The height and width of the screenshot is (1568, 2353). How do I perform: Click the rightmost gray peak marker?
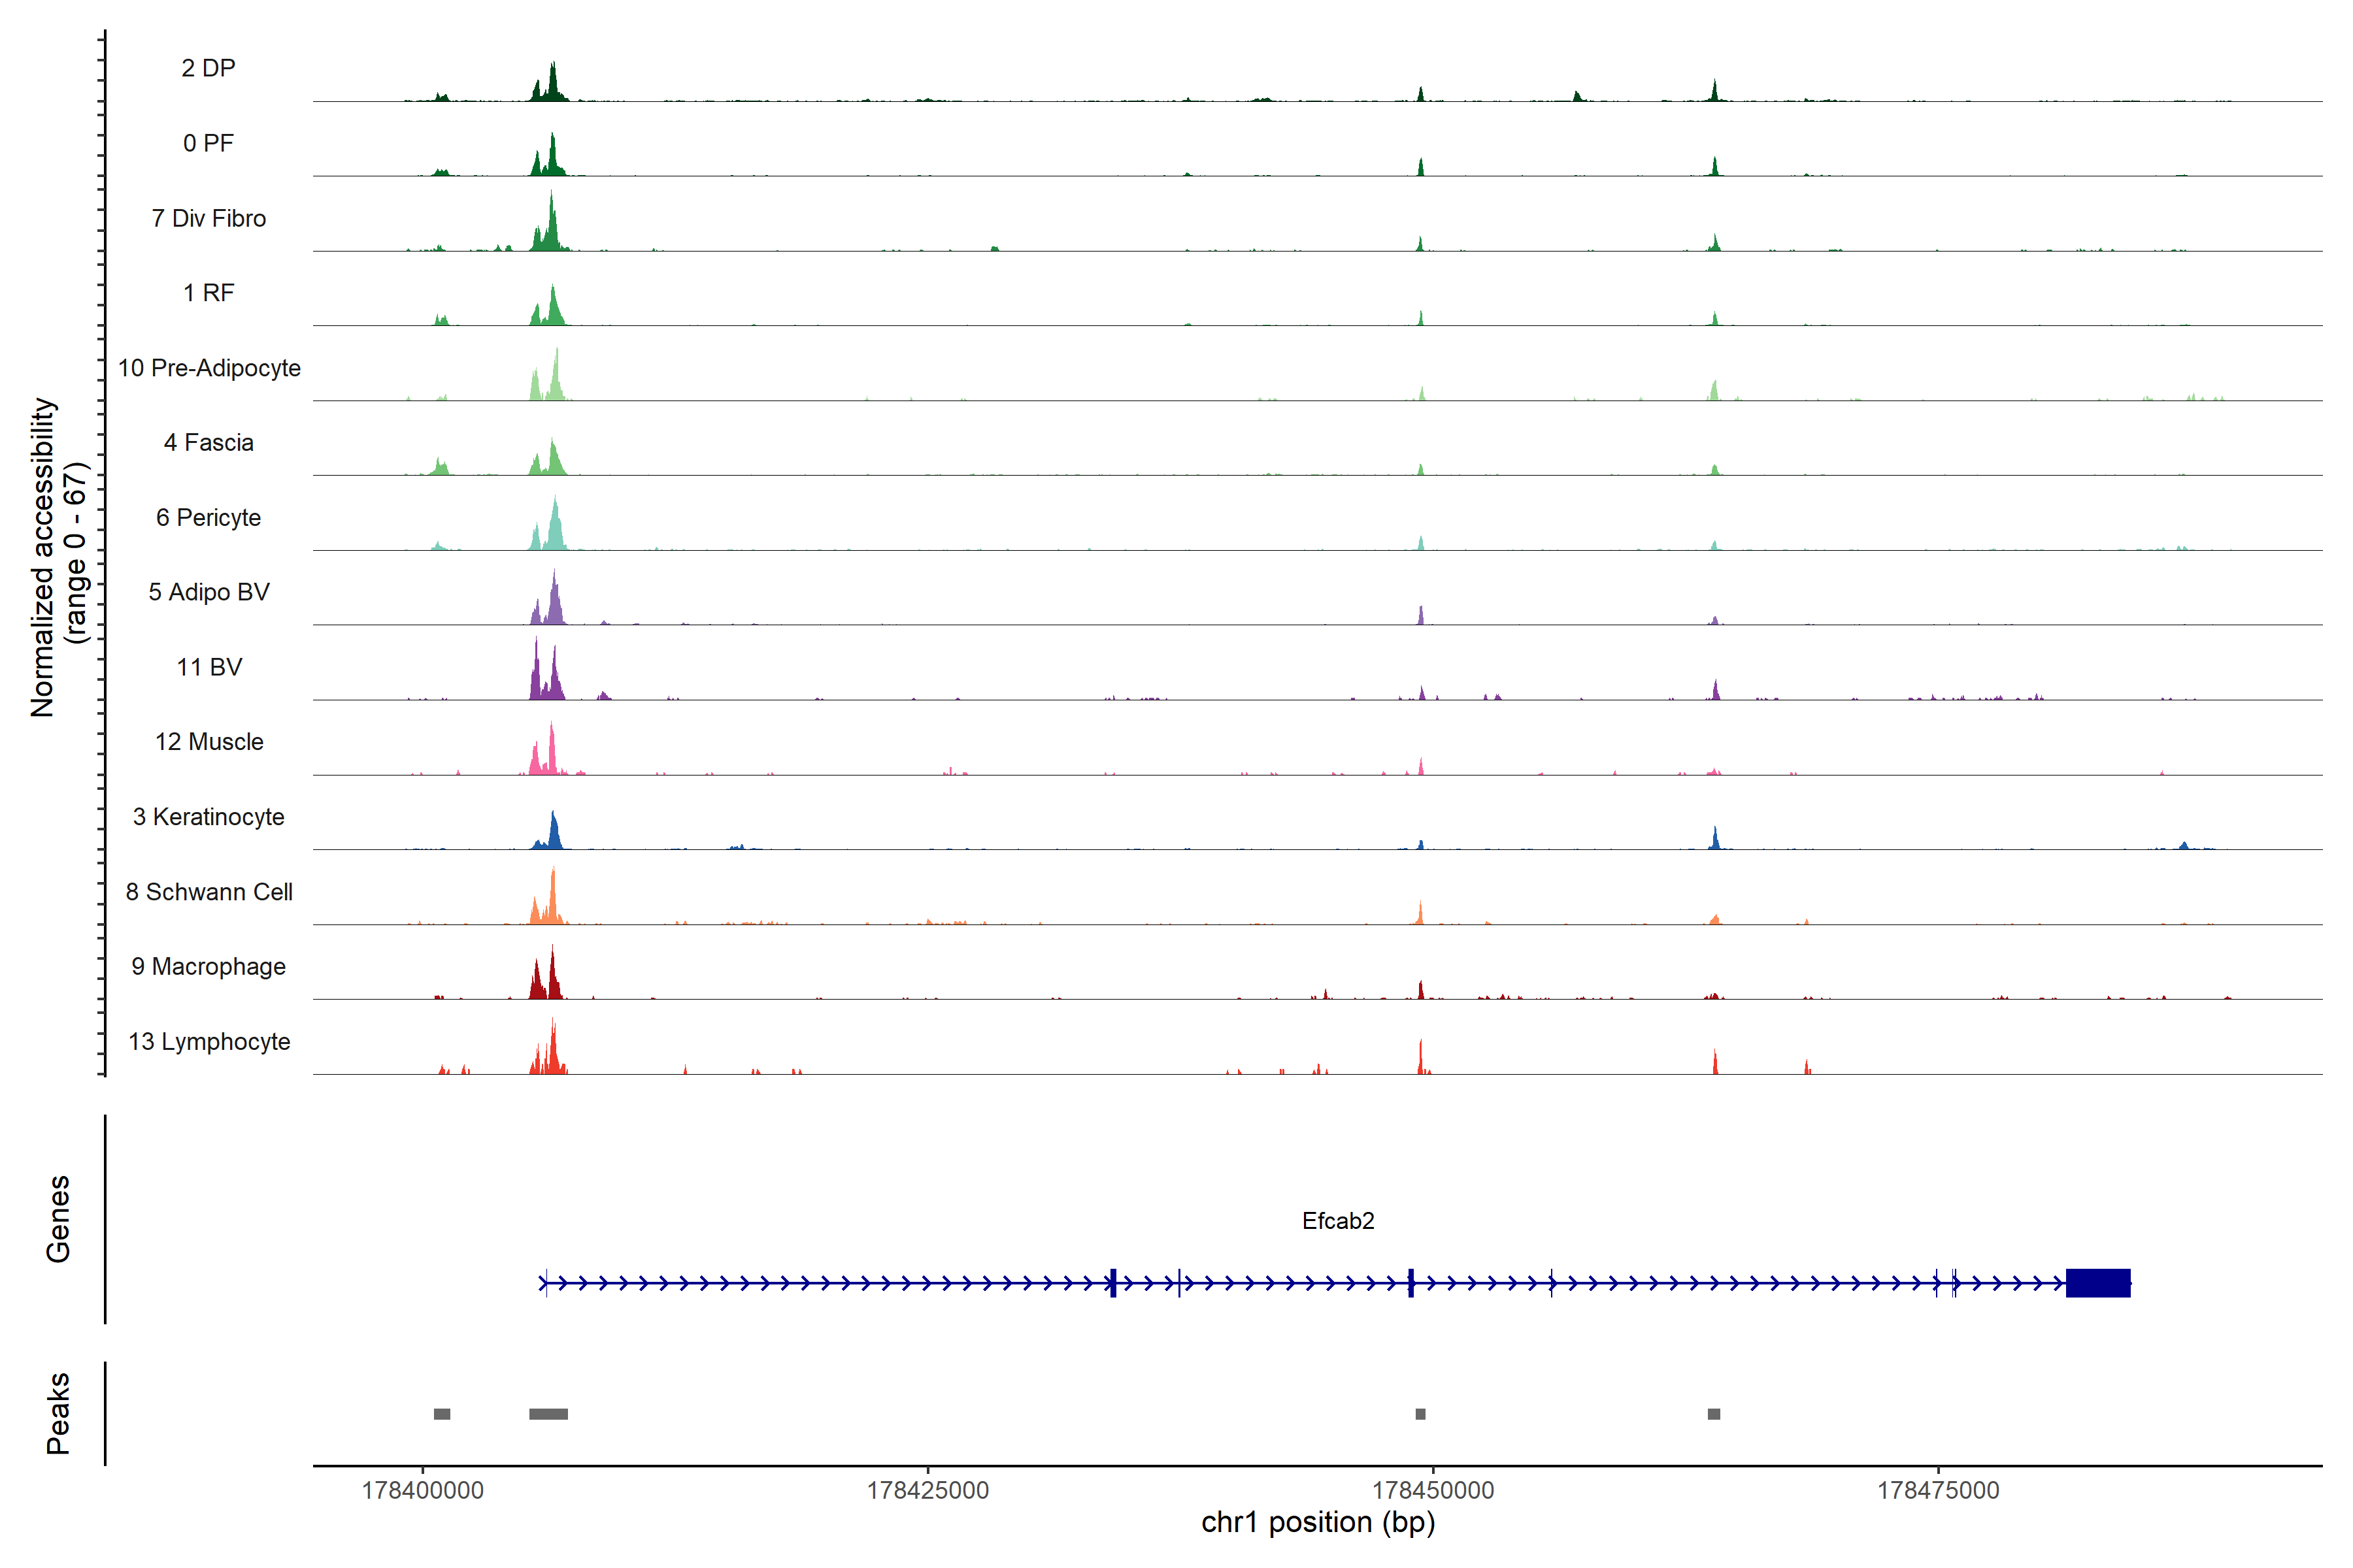pos(1714,1414)
